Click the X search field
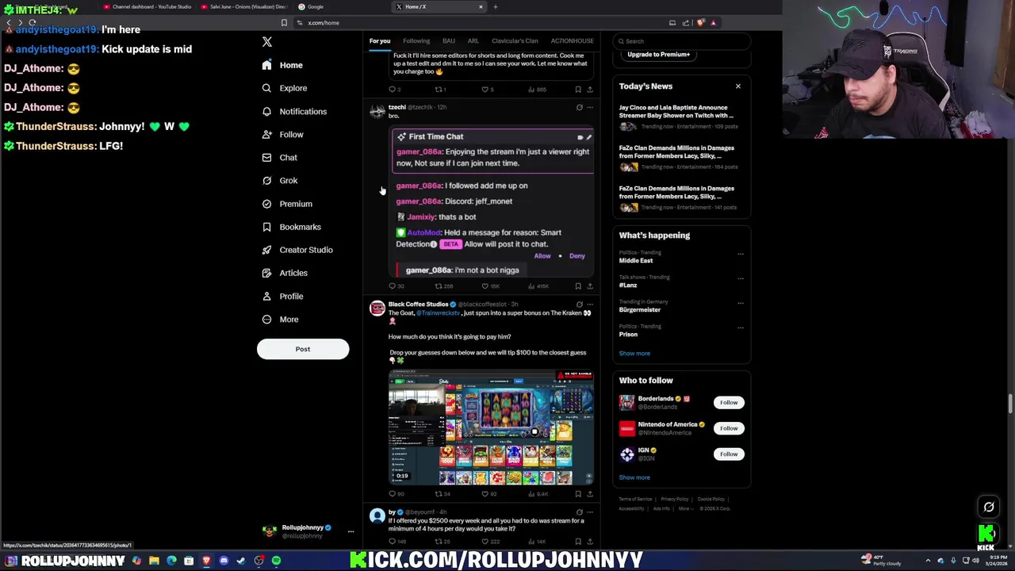 [682, 41]
